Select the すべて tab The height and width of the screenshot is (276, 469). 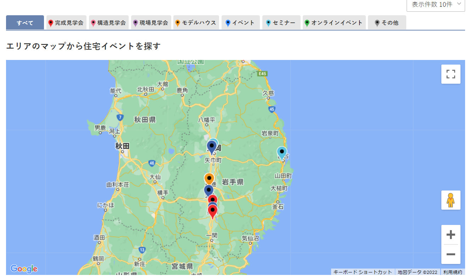(x=25, y=23)
